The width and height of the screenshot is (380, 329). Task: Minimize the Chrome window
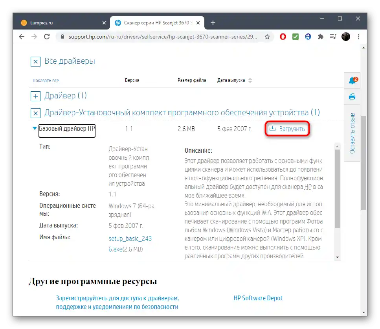pos(322,18)
